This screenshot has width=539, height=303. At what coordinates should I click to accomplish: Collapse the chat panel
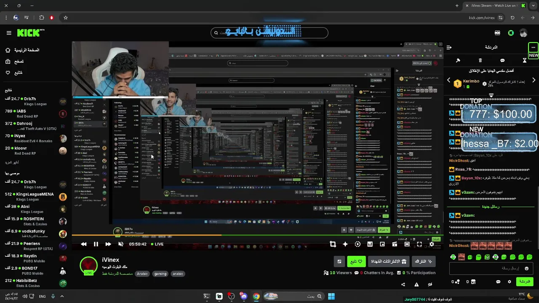449,47
